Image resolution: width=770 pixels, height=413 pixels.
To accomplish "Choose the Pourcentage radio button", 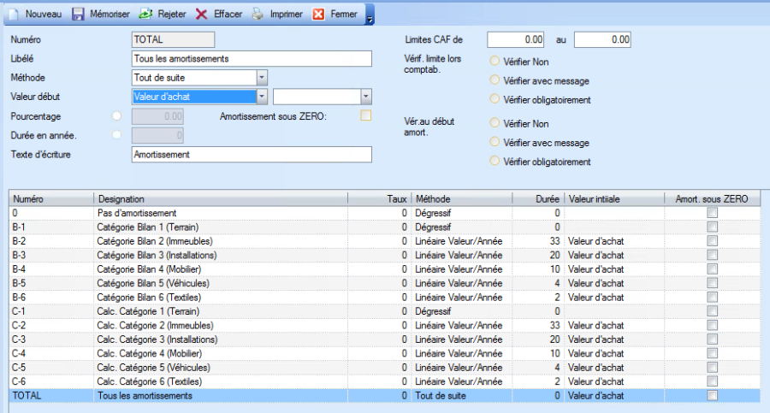I will tap(116, 115).
